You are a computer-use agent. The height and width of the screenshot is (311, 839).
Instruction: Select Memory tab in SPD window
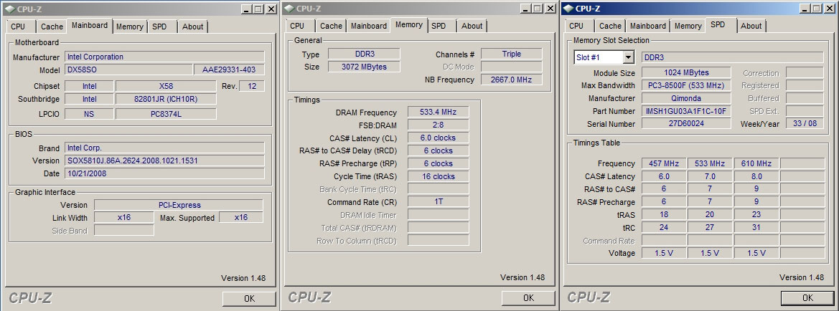688,26
